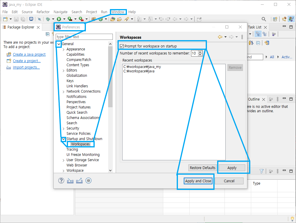Click the preferences tree vertical scrollbar
The image size is (296, 223).
[x=110, y=77]
